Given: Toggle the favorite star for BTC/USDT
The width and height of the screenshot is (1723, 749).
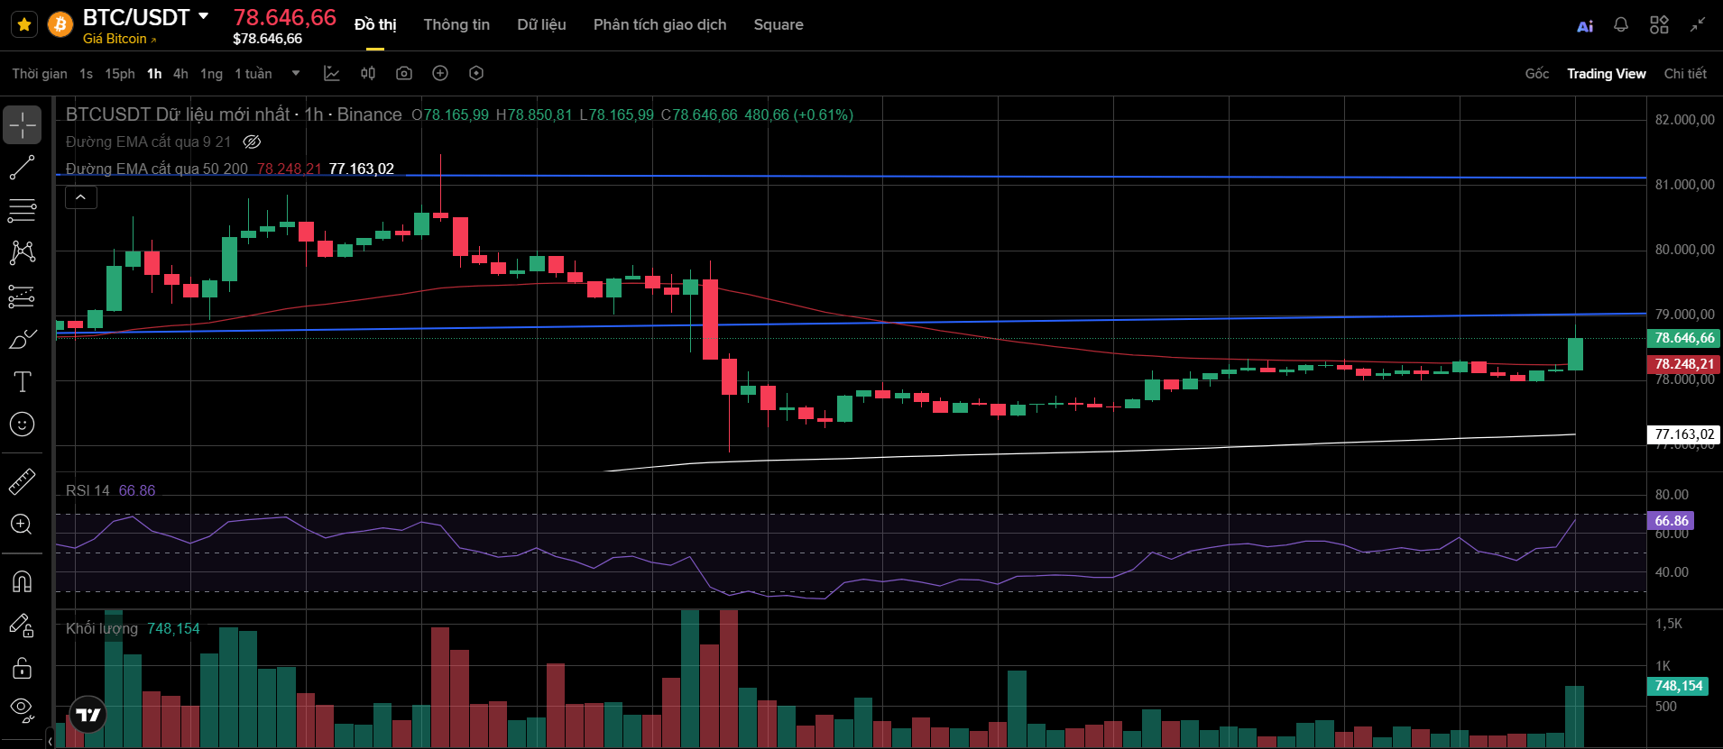Looking at the screenshot, I should [24, 24].
